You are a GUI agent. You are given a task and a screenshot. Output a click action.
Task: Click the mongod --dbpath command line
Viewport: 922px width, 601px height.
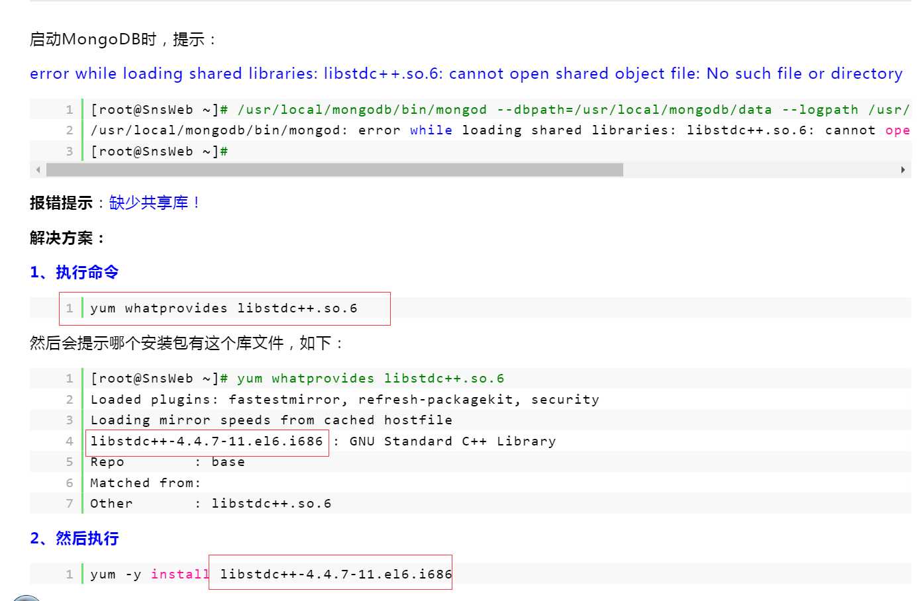pyautogui.click(x=501, y=110)
